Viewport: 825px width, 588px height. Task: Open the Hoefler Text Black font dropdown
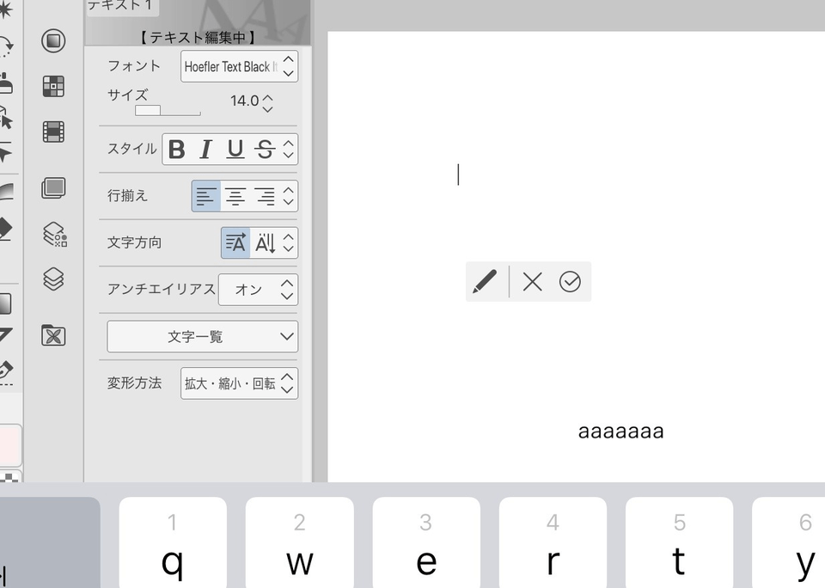click(239, 66)
